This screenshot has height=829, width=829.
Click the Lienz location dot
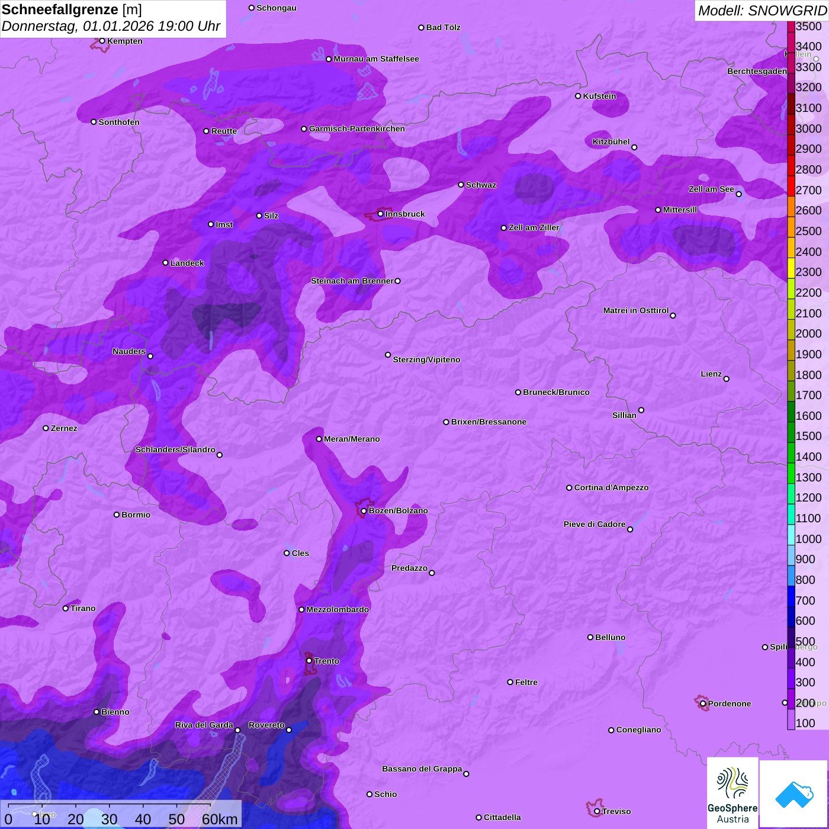point(727,379)
